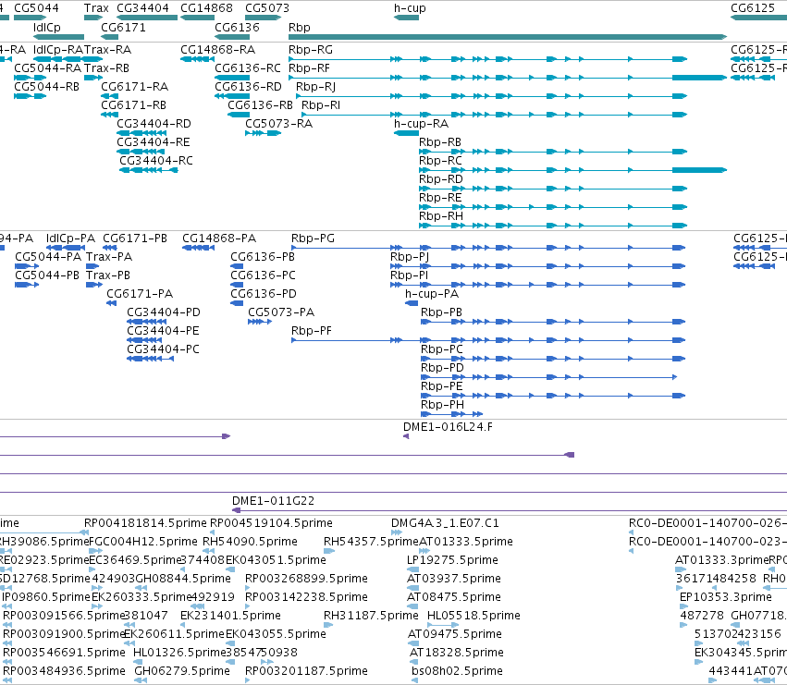
Task: Select protein IdlCp-PA
Action: (x=70, y=239)
